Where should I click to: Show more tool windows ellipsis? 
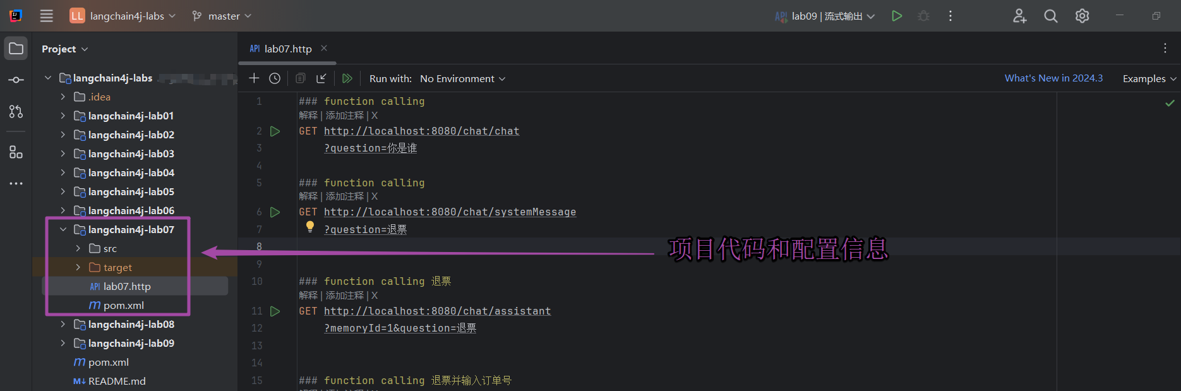(16, 183)
